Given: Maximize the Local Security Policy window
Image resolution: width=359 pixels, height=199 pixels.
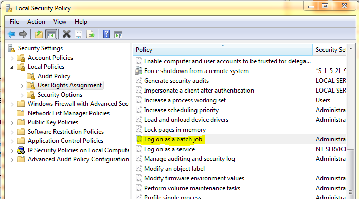Looking at the screenshot, I should [325, 6].
